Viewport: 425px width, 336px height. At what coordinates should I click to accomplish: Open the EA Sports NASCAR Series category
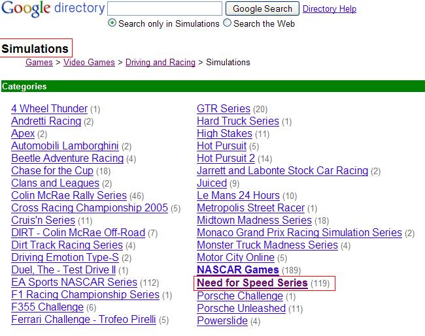coord(75,283)
